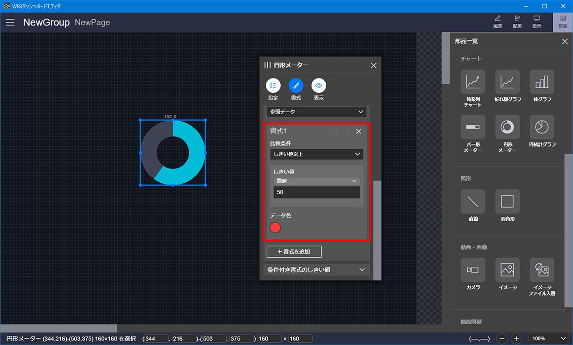The height and width of the screenshot is (345, 573).
Task: Add a camera (カメラ) part
Action: pos(473,270)
